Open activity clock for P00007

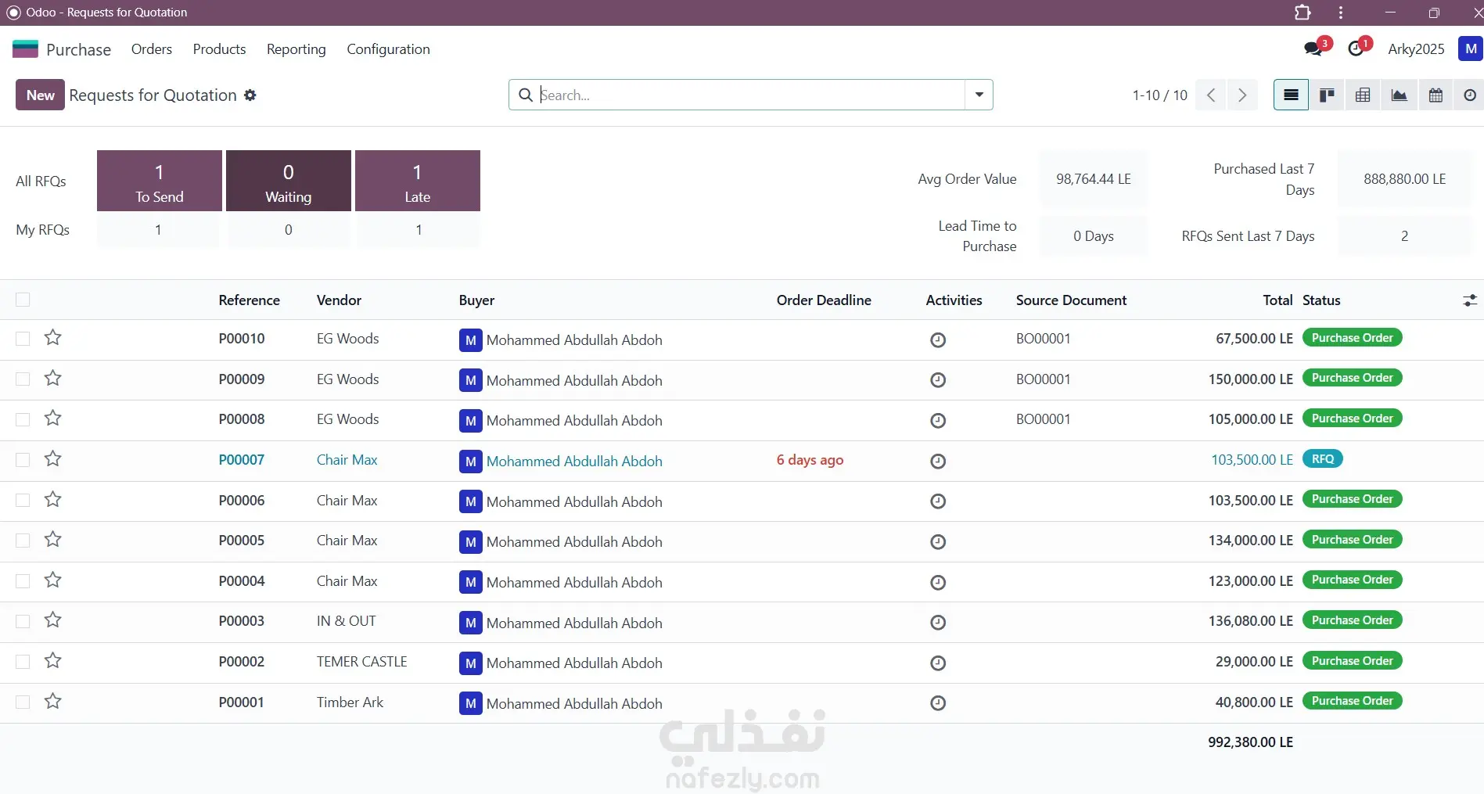938,462
